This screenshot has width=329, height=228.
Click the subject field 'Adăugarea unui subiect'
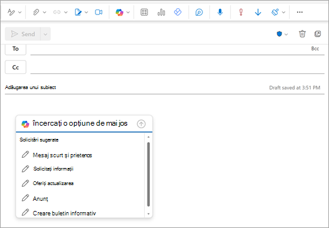click(30, 87)
